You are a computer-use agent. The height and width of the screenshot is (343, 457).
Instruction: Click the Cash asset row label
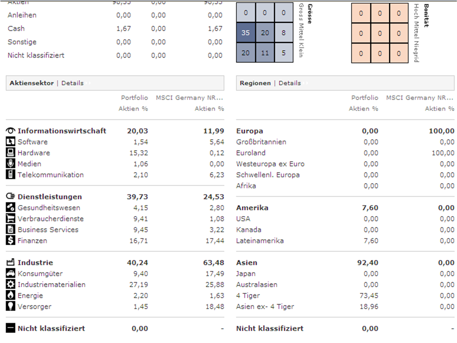tap(16, 29)
